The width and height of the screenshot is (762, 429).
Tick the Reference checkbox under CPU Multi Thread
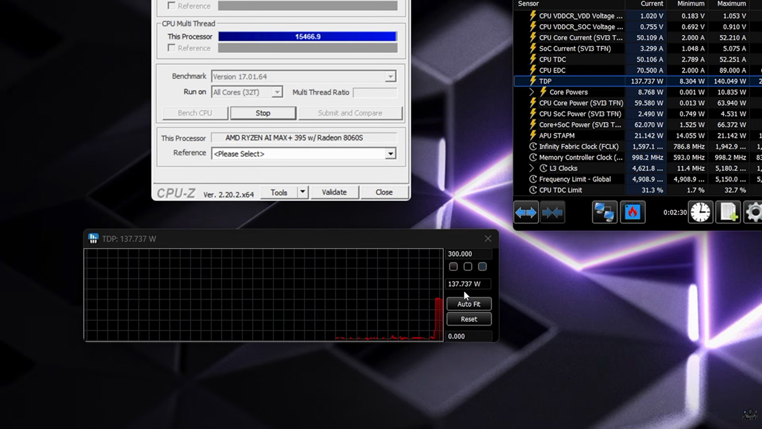[x=171, y=48]
